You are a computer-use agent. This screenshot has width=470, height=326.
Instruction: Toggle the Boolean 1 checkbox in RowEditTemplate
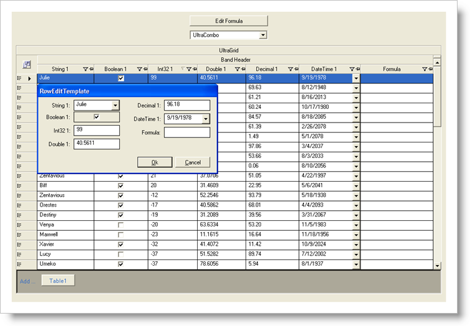coord(96,117)
